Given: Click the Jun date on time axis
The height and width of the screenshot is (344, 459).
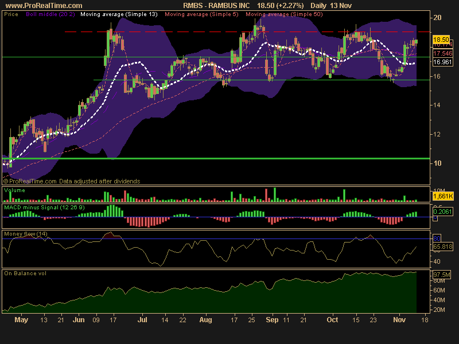Looking at the screenshot, I should [x=79, y=320].
